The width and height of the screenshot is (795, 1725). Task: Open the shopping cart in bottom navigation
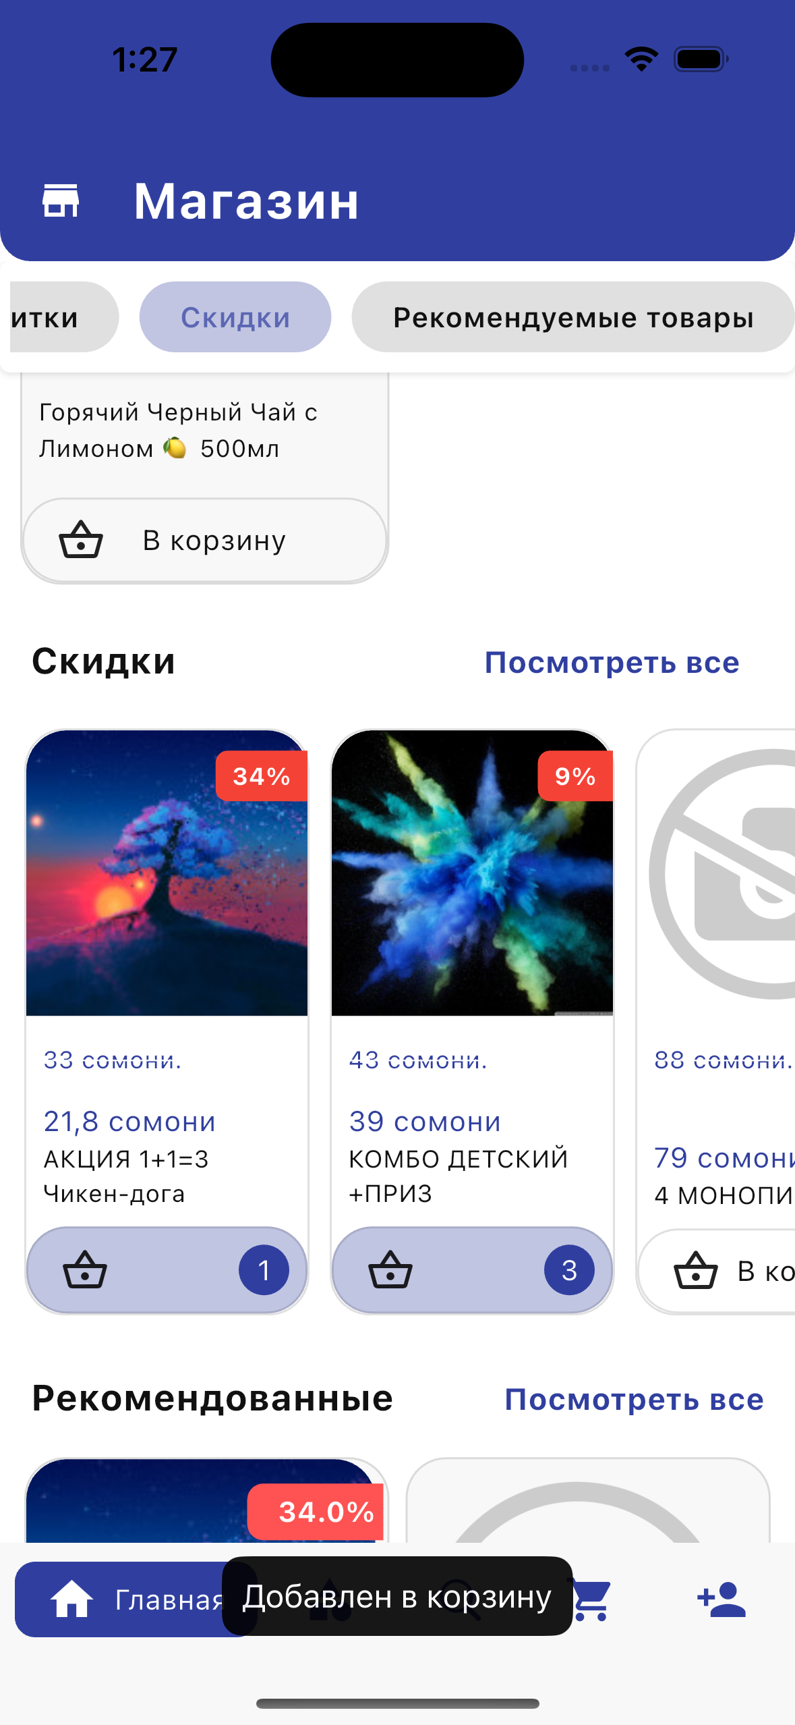coord(592,1599)
